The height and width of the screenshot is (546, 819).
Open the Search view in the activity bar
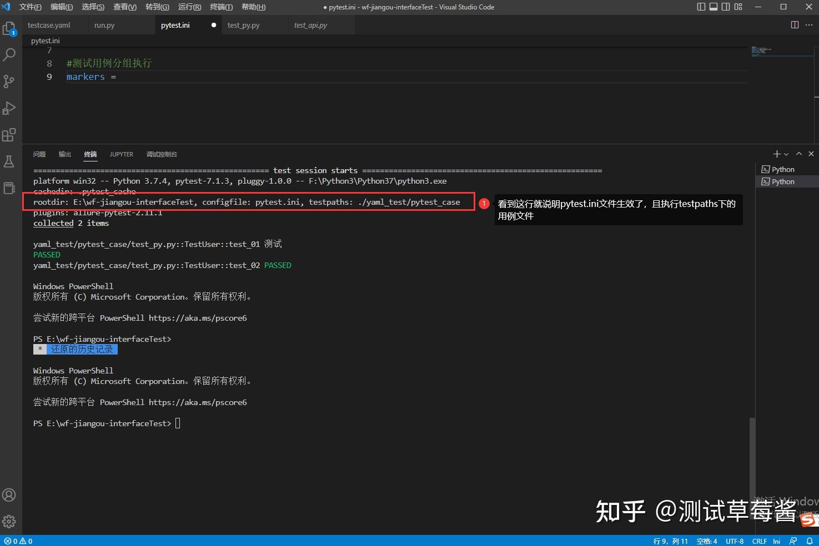pyautogui.click(x=9, y=54)
